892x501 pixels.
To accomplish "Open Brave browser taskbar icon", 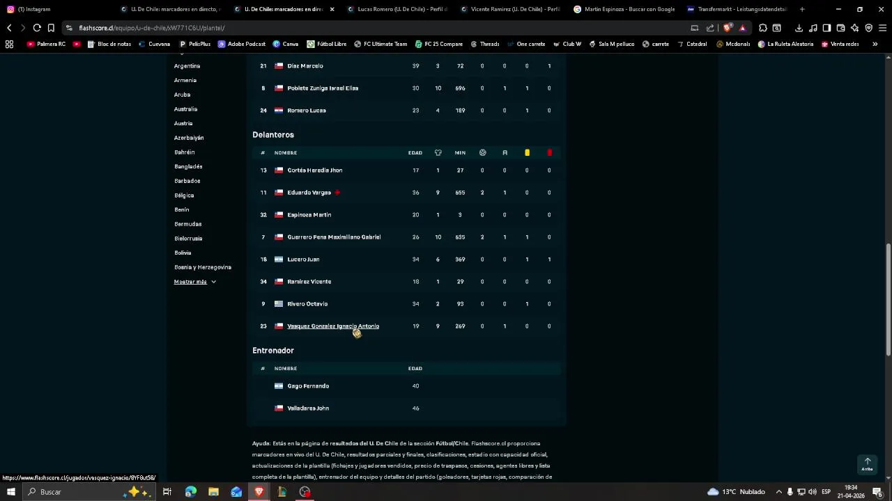I will point(259,492).
